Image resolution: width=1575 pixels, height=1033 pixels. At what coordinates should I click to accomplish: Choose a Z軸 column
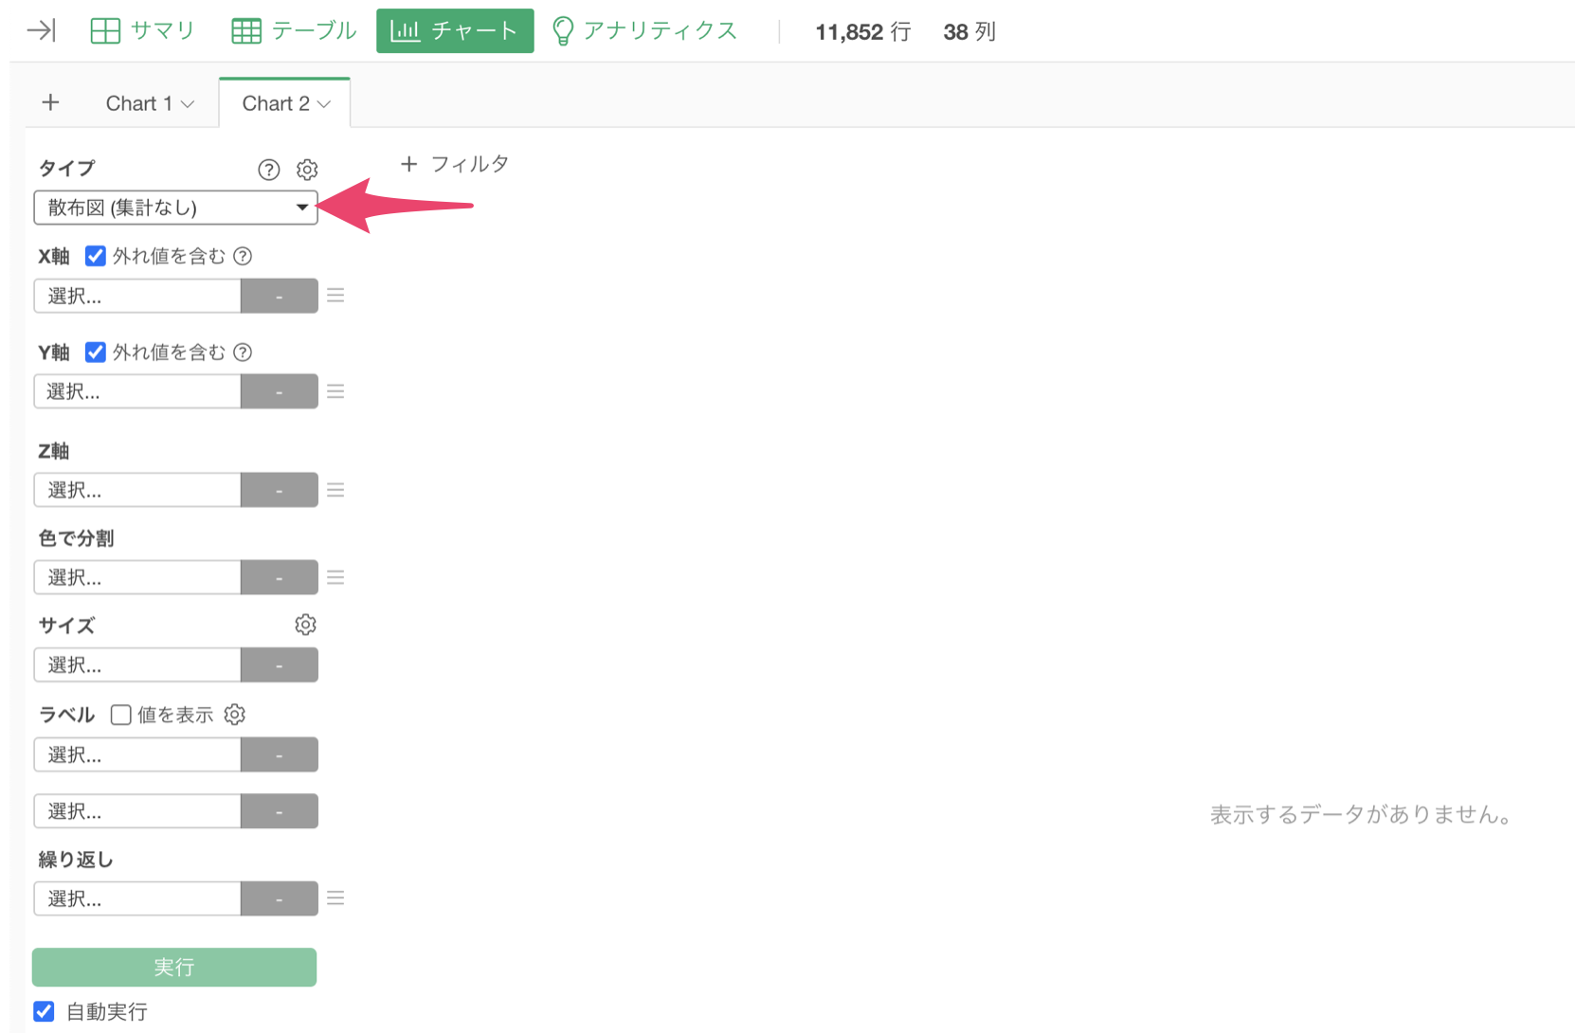click(137, 490)
